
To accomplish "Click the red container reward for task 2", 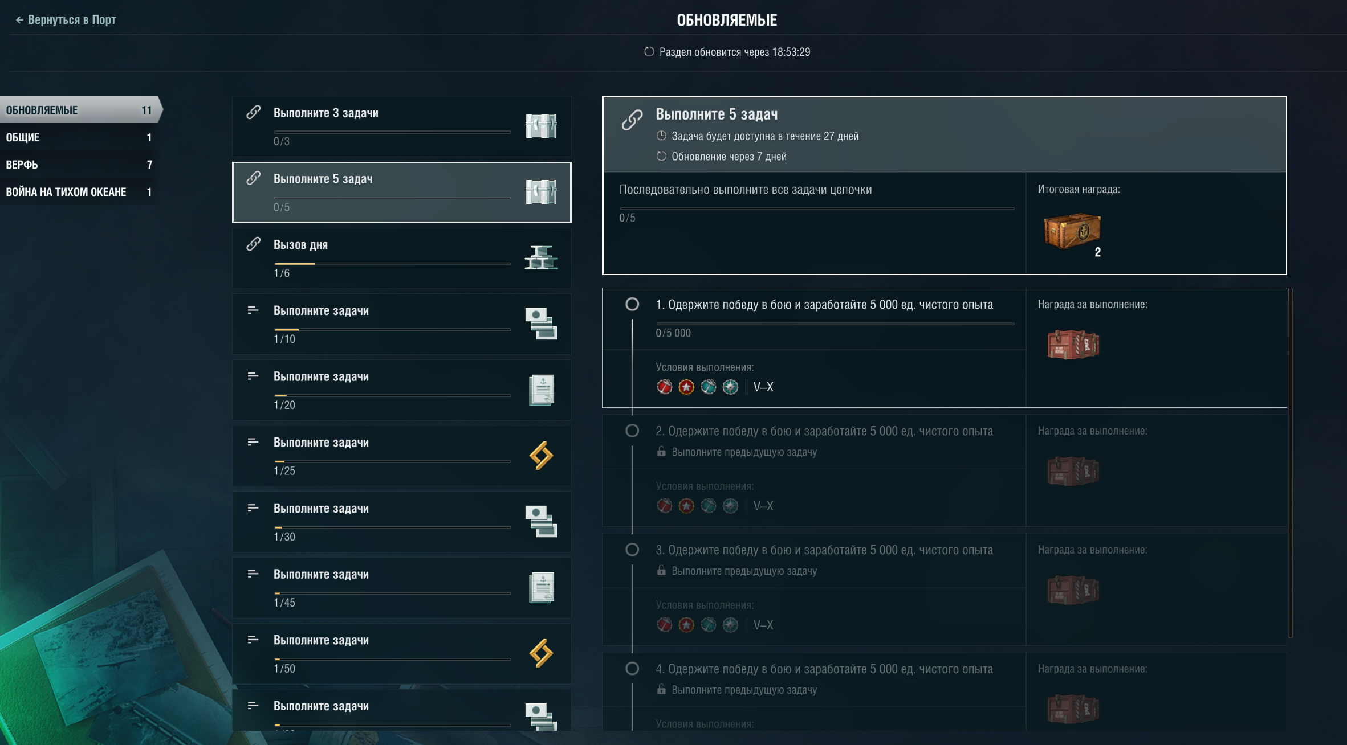I will coord(1073,471).
